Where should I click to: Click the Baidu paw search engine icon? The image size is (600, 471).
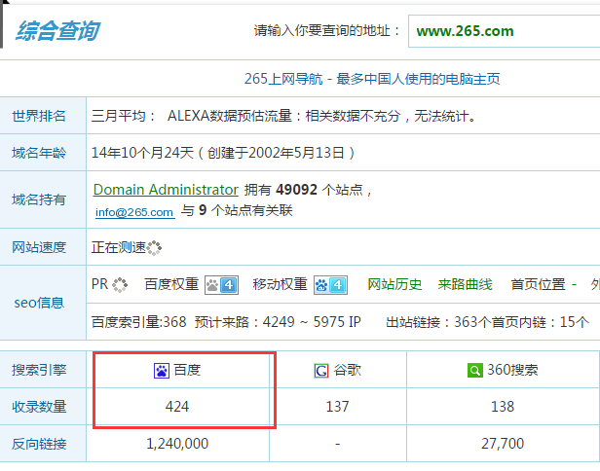point(162,371)
